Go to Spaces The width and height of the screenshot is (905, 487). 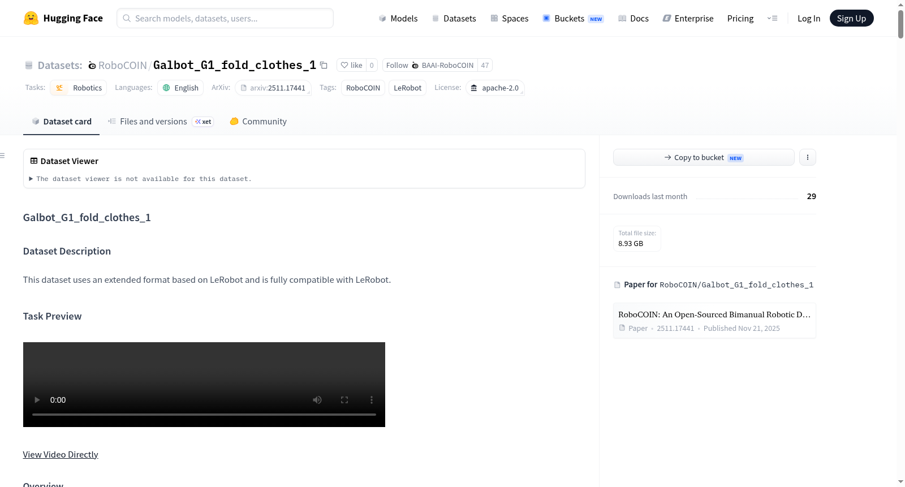point(509,18)
